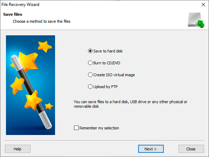The height and width of the screenshot is (157, 209).
Task: Click the Choose a method subtitle text
Action: [x=42, y=21]
